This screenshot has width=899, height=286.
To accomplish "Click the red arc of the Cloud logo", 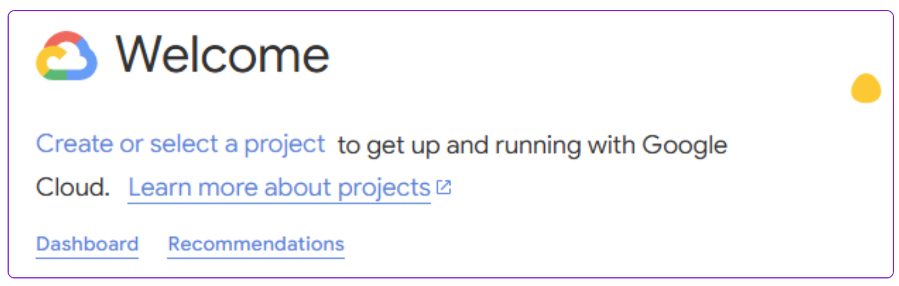I will [x=63, y=39].
